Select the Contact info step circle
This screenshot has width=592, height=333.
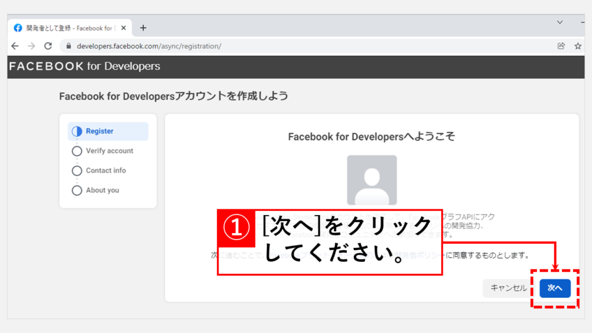click(77, 171)
